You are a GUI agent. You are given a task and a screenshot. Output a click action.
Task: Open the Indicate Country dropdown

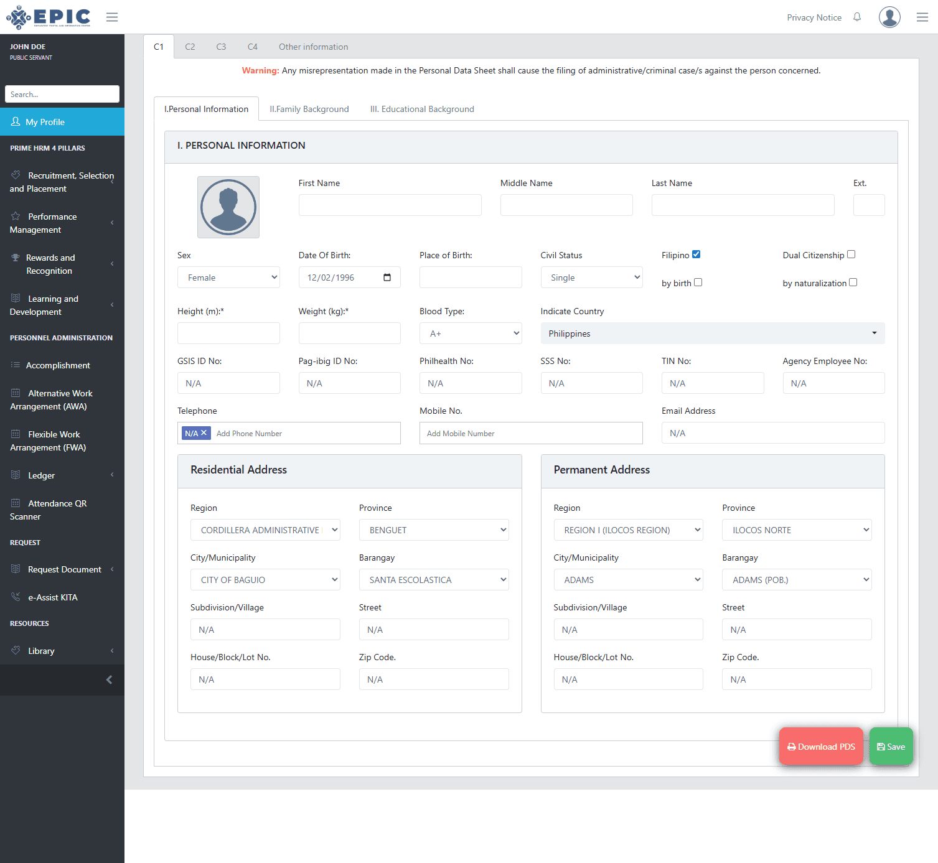tap(713, 334)
